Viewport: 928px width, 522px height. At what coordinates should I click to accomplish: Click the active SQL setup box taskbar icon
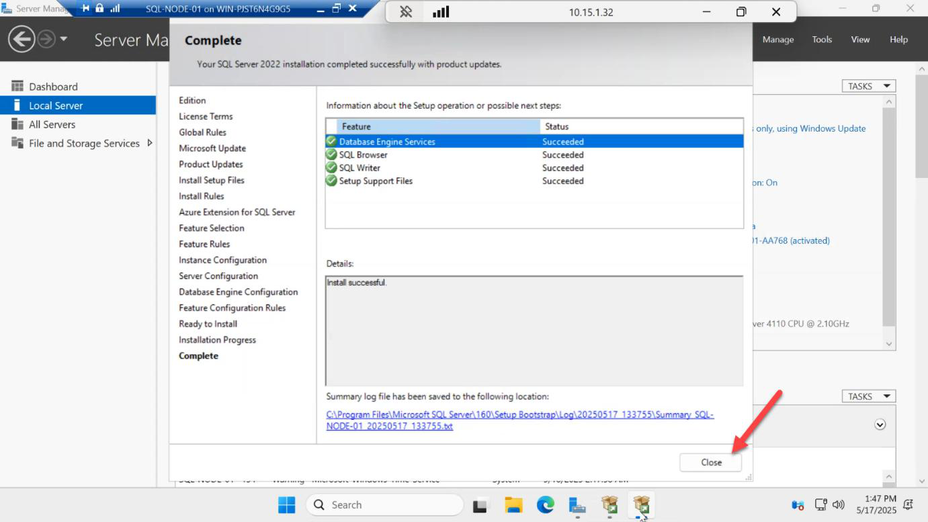(642, 505)
